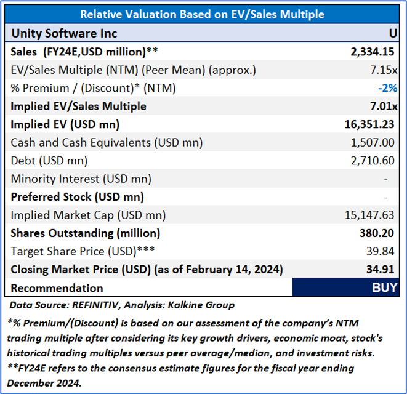Click the blue -2% value
Image resolution: width=407 pixels, height=394 pixels.
(x=388, y=88)
